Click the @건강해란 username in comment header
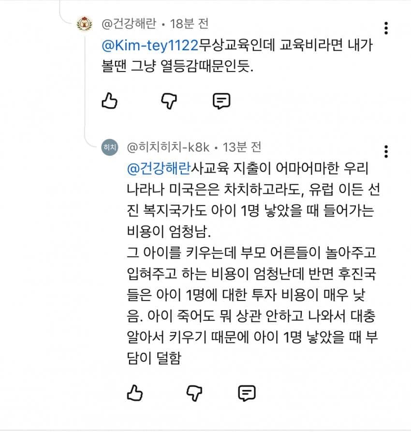The image size is (411, 432). (128, 23)
